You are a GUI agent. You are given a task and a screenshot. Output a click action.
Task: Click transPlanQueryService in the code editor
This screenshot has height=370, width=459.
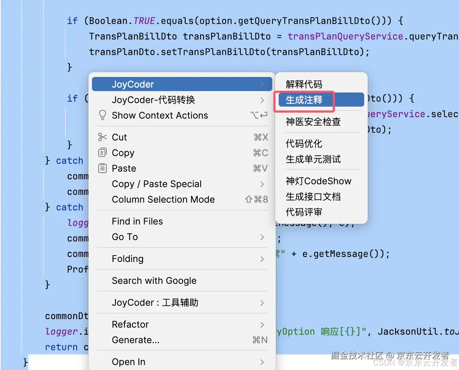tap(345, 36)
